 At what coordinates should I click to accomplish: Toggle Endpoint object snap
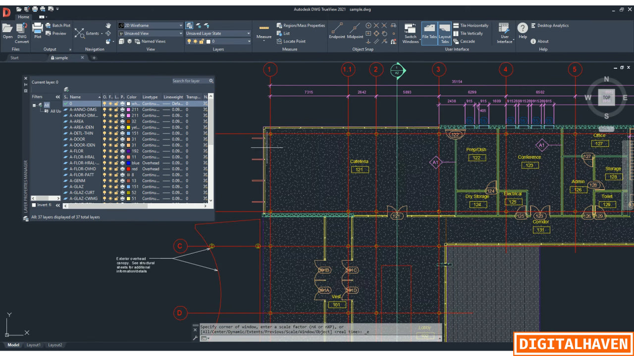coord(337,31)
